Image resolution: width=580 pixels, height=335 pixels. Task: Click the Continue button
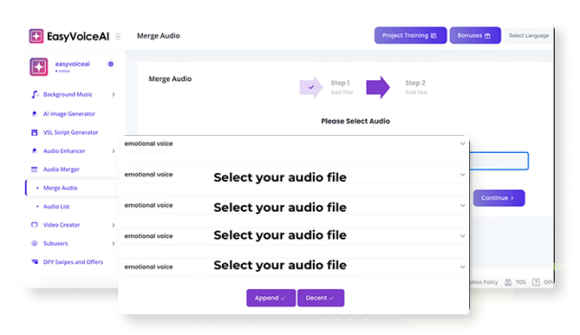(x=499, y=198)
